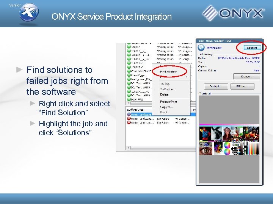Click green status icon of job 138217
273x204 pixels.
pos(129,47)
